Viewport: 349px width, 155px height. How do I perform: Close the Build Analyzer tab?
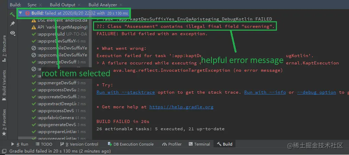click(121, 5)
